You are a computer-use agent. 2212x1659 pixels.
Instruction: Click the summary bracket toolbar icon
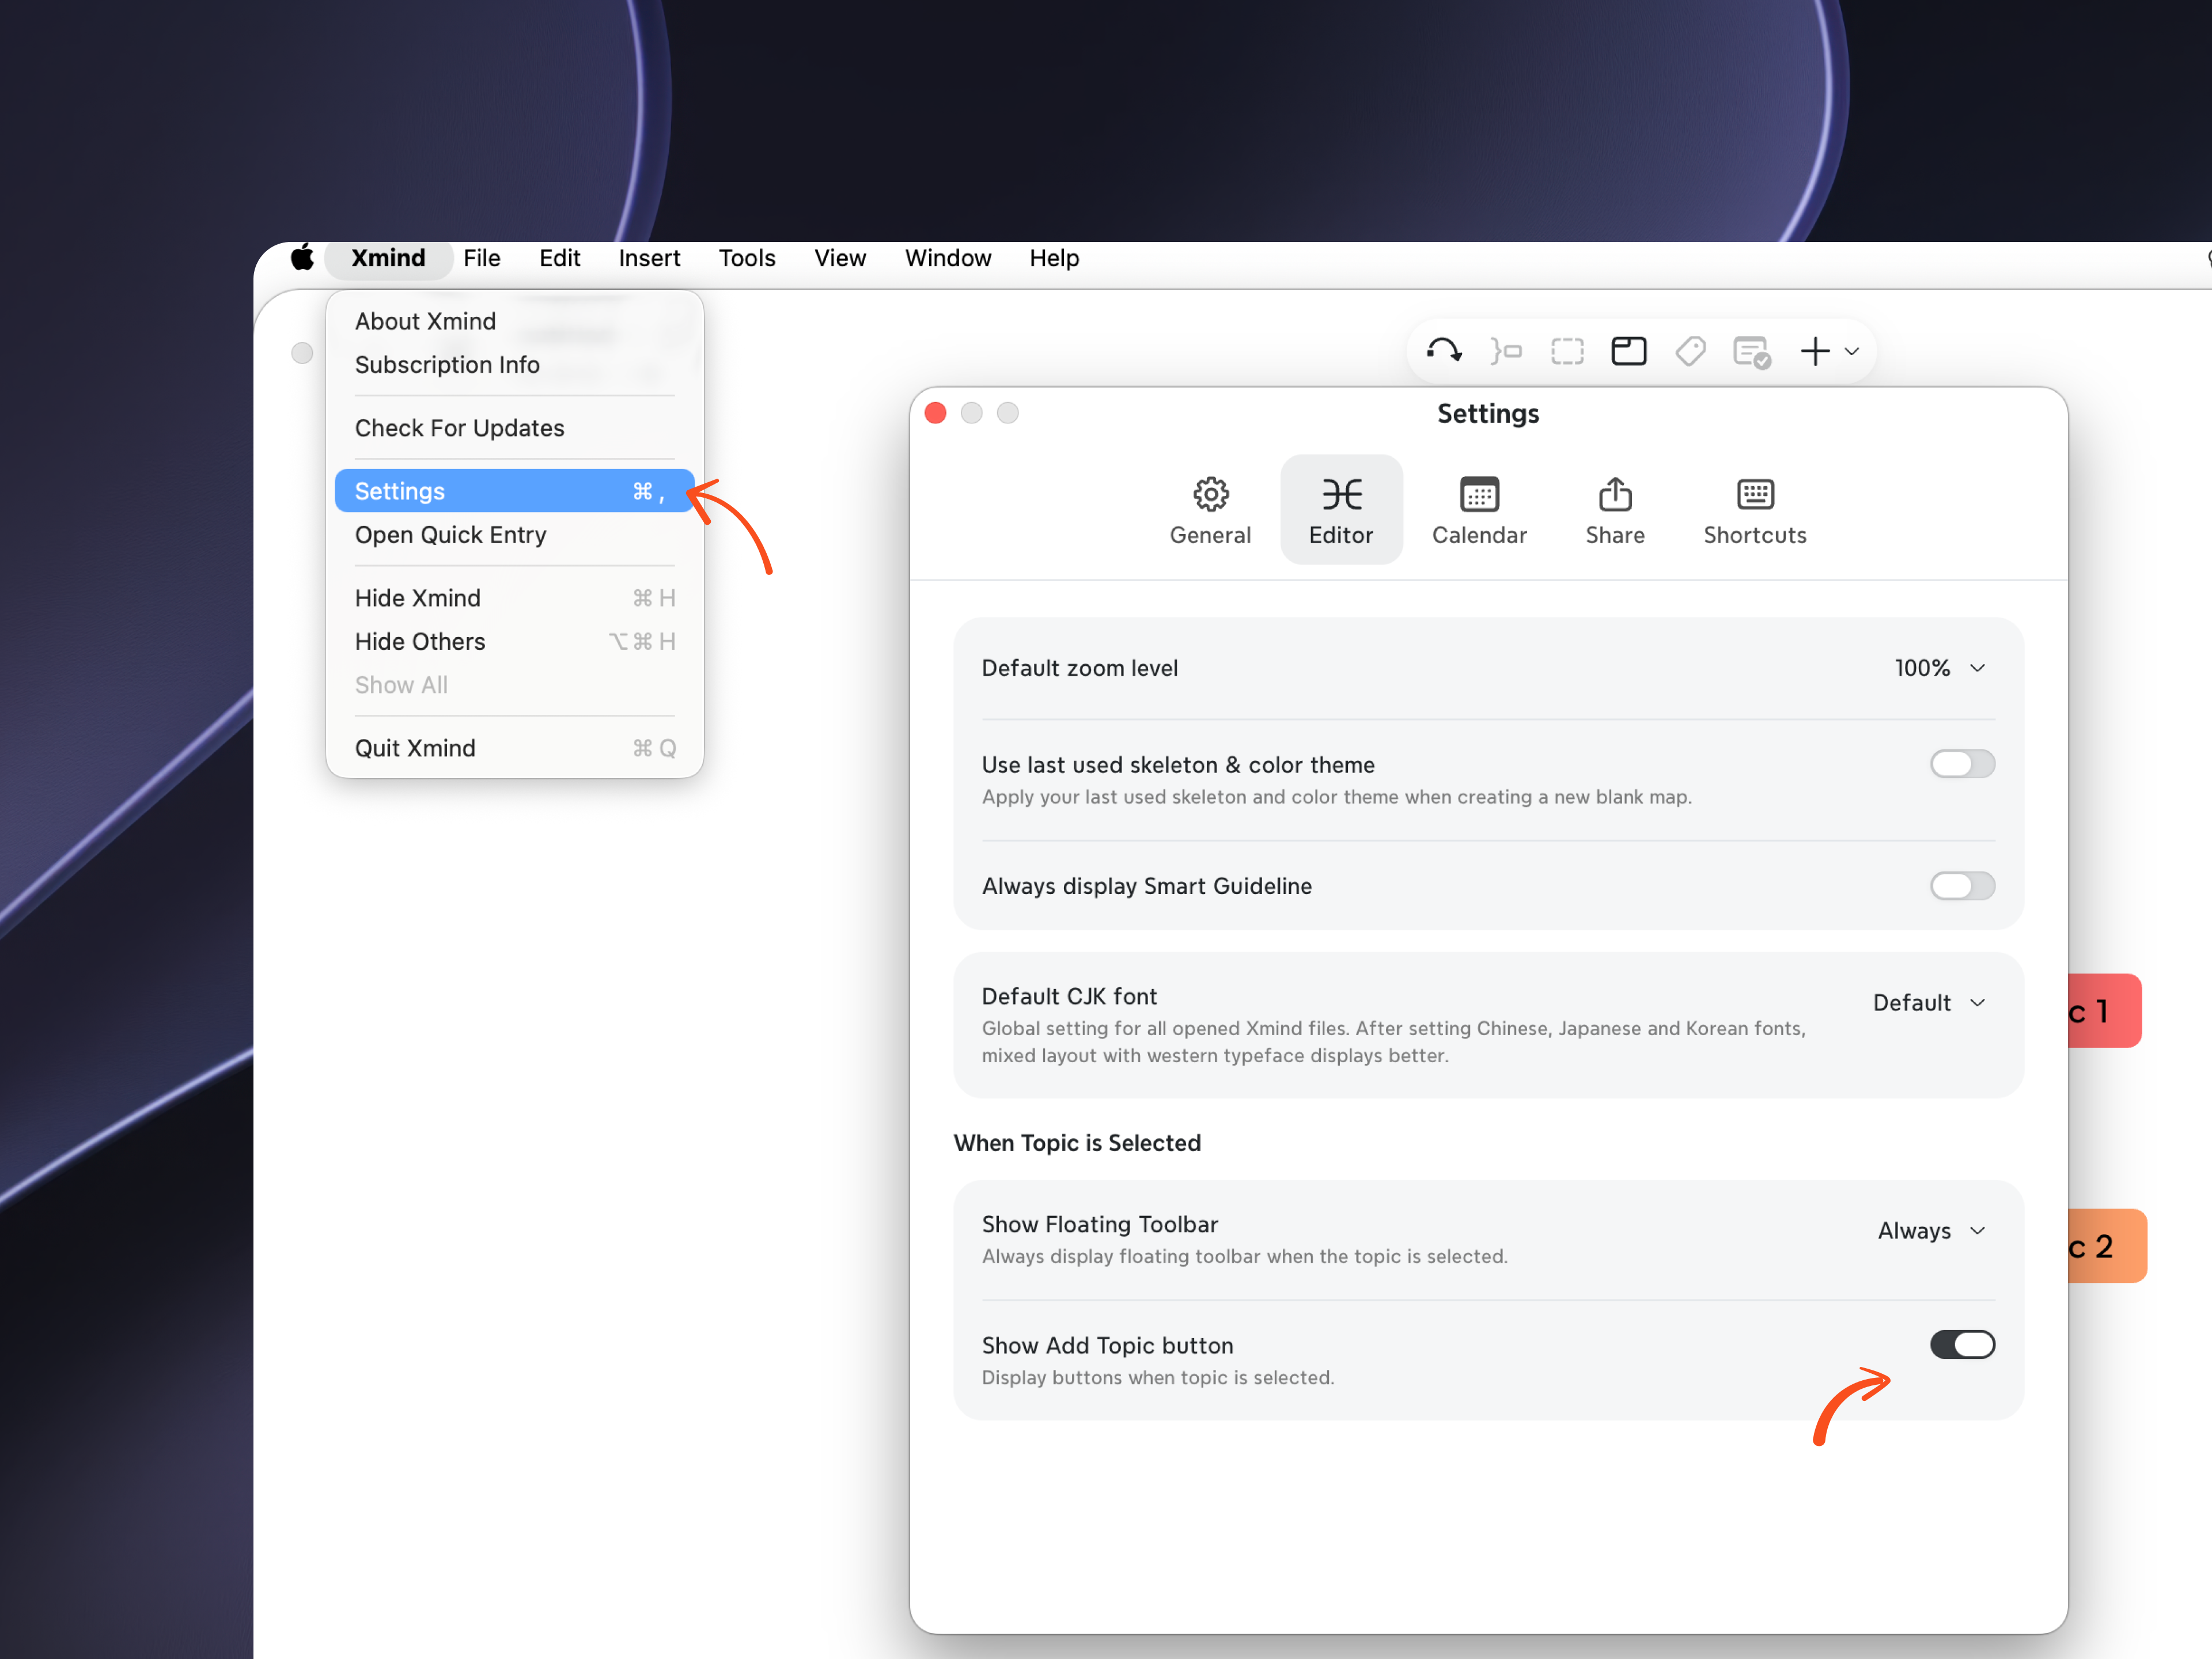(1506, 351)
